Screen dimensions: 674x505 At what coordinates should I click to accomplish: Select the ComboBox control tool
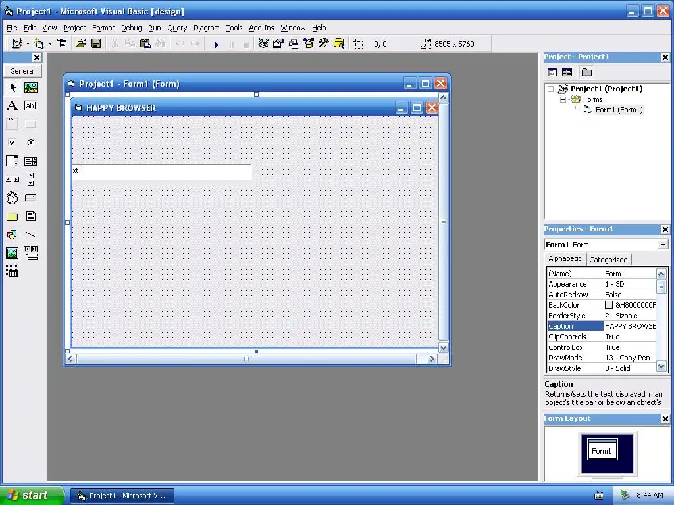pyautogui.click(x=12, y=161)
